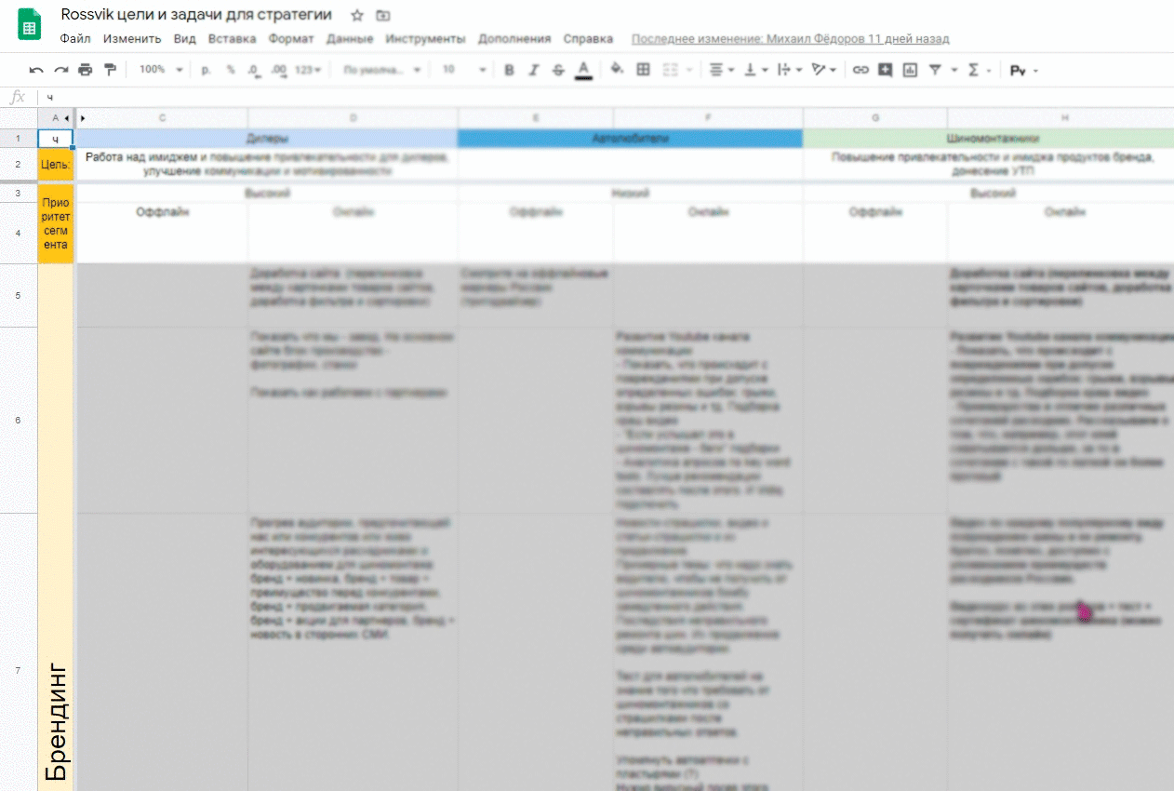Image resolution: width=1174 pixels, height=791 pixels.
Task: Open the Дополнения menu
Action: (514, 39)
